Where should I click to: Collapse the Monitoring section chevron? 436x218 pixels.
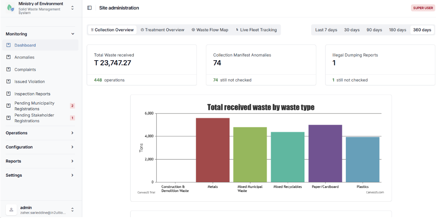click(x=73, y=34)
